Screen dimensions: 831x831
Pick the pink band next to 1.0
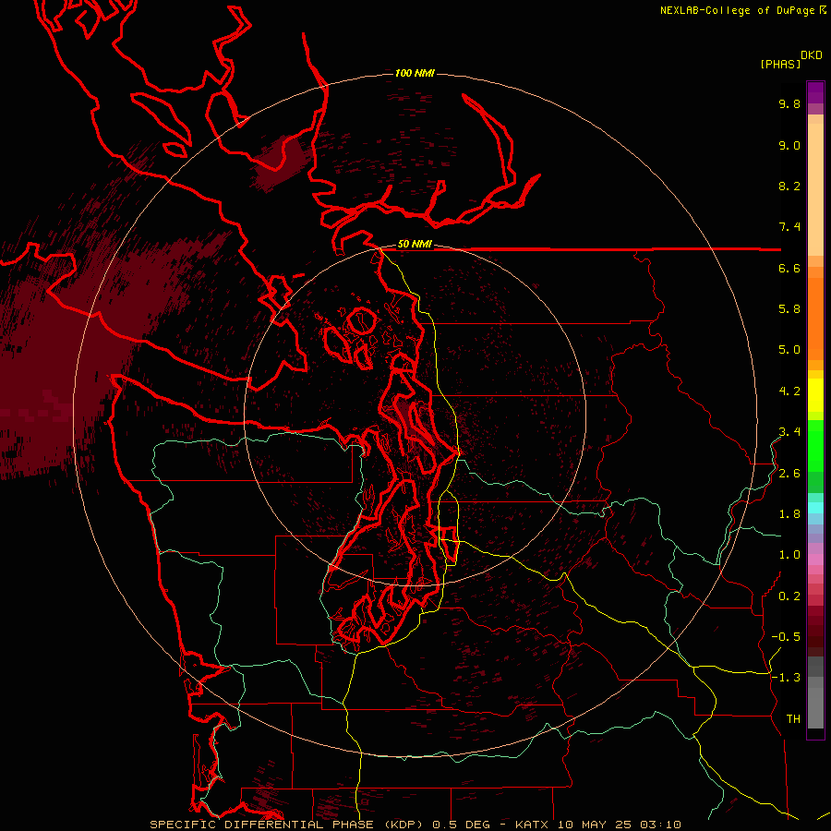(815, 558)
